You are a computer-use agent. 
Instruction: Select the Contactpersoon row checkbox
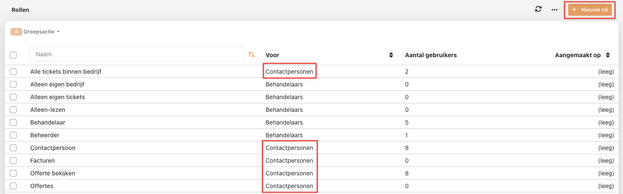pos(13,148)
